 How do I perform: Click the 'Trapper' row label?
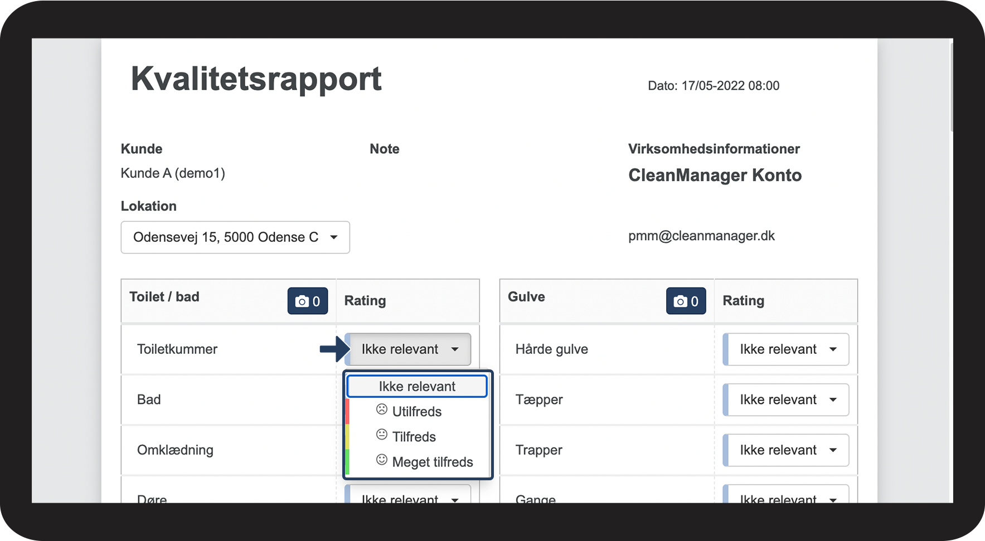539,450
